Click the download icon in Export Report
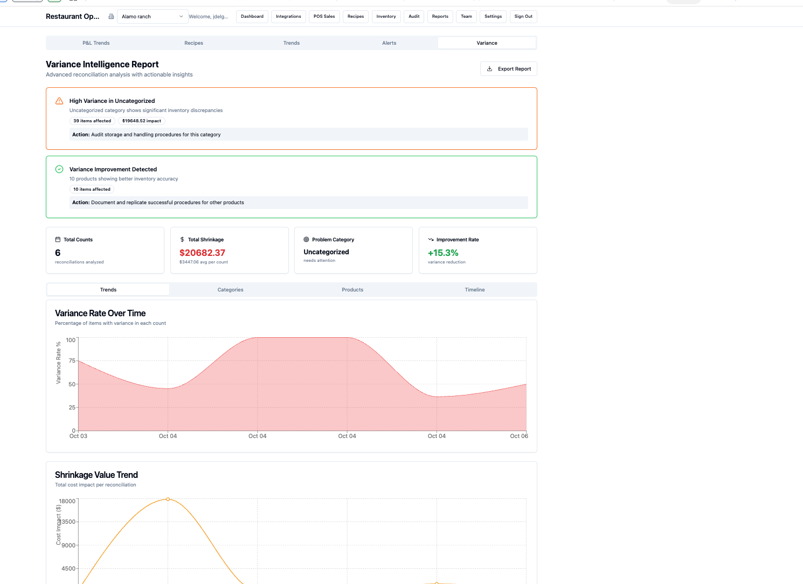Viewport: 803px width, 584px height. [x=489, y=69]
